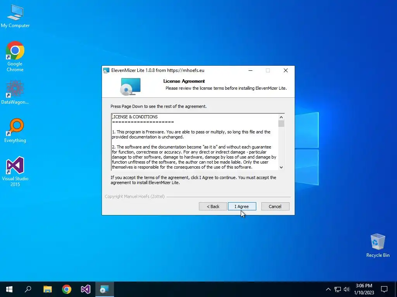Open taskbar search magnifier
The height and width of the screenshot is (297, 397).
click(28, 289)
